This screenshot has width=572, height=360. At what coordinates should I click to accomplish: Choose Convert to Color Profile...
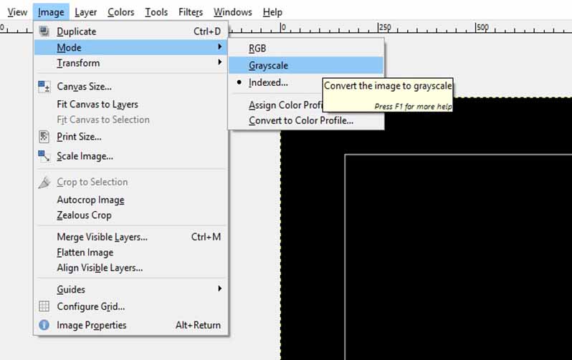(306, 120)
